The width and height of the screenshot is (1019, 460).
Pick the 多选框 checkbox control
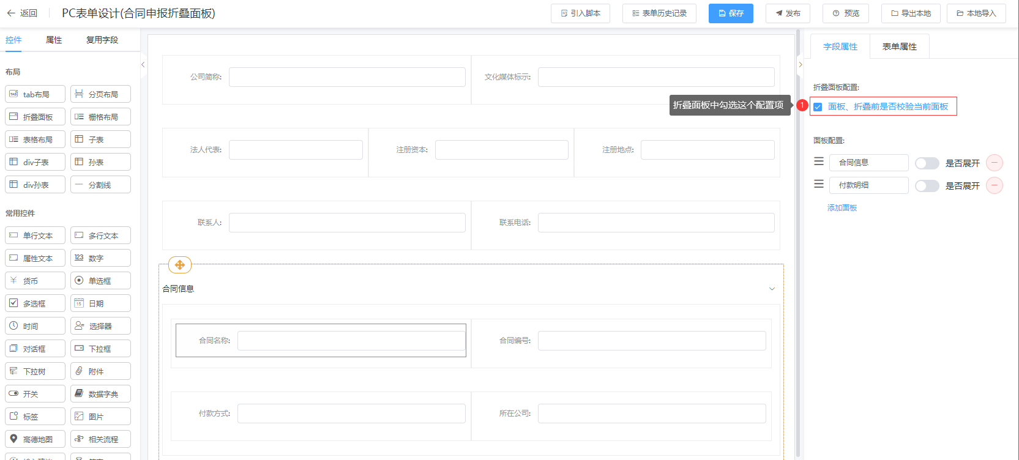point(35,303)
